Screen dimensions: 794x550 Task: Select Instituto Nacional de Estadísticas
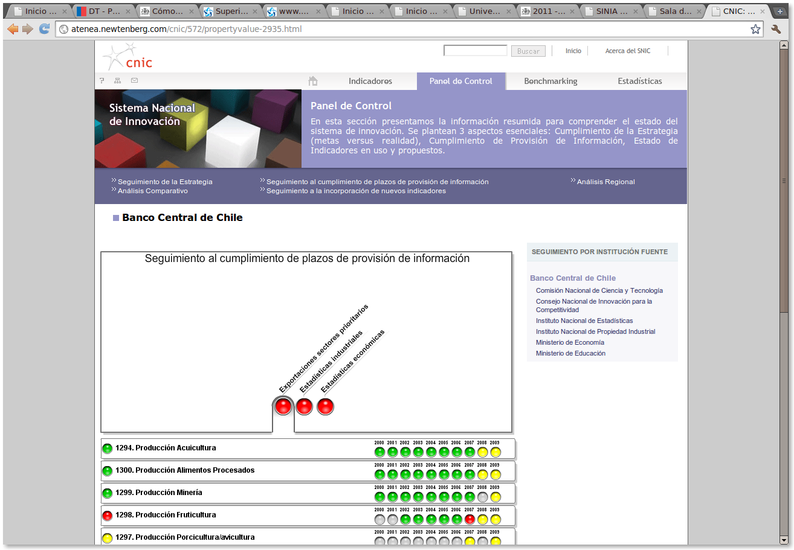(584, 321)
